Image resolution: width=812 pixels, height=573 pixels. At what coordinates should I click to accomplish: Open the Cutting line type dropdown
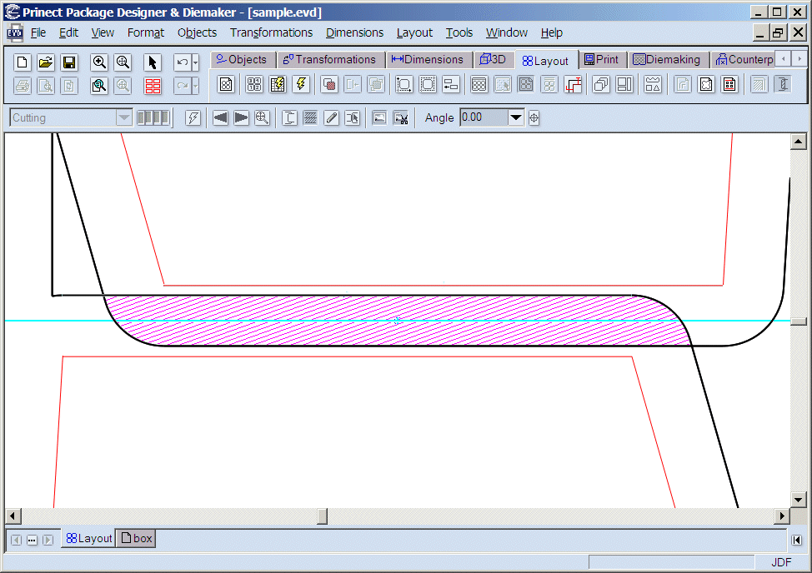[123, 118]
